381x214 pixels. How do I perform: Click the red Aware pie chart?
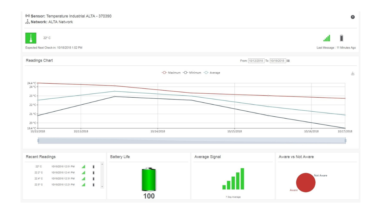pos(306,183)
